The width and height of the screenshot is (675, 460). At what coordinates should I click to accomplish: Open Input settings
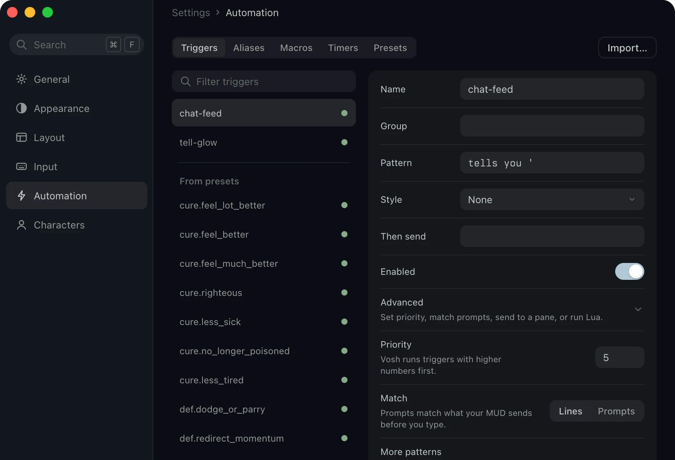pyautogui.click(x=77, y=167)
